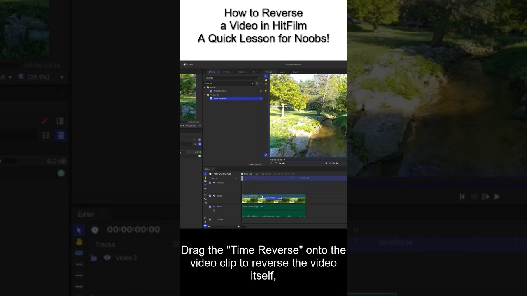Click the 443 item(s) count
The height and width of the screenshot is (296, 527).
click(x=256, y=164)
